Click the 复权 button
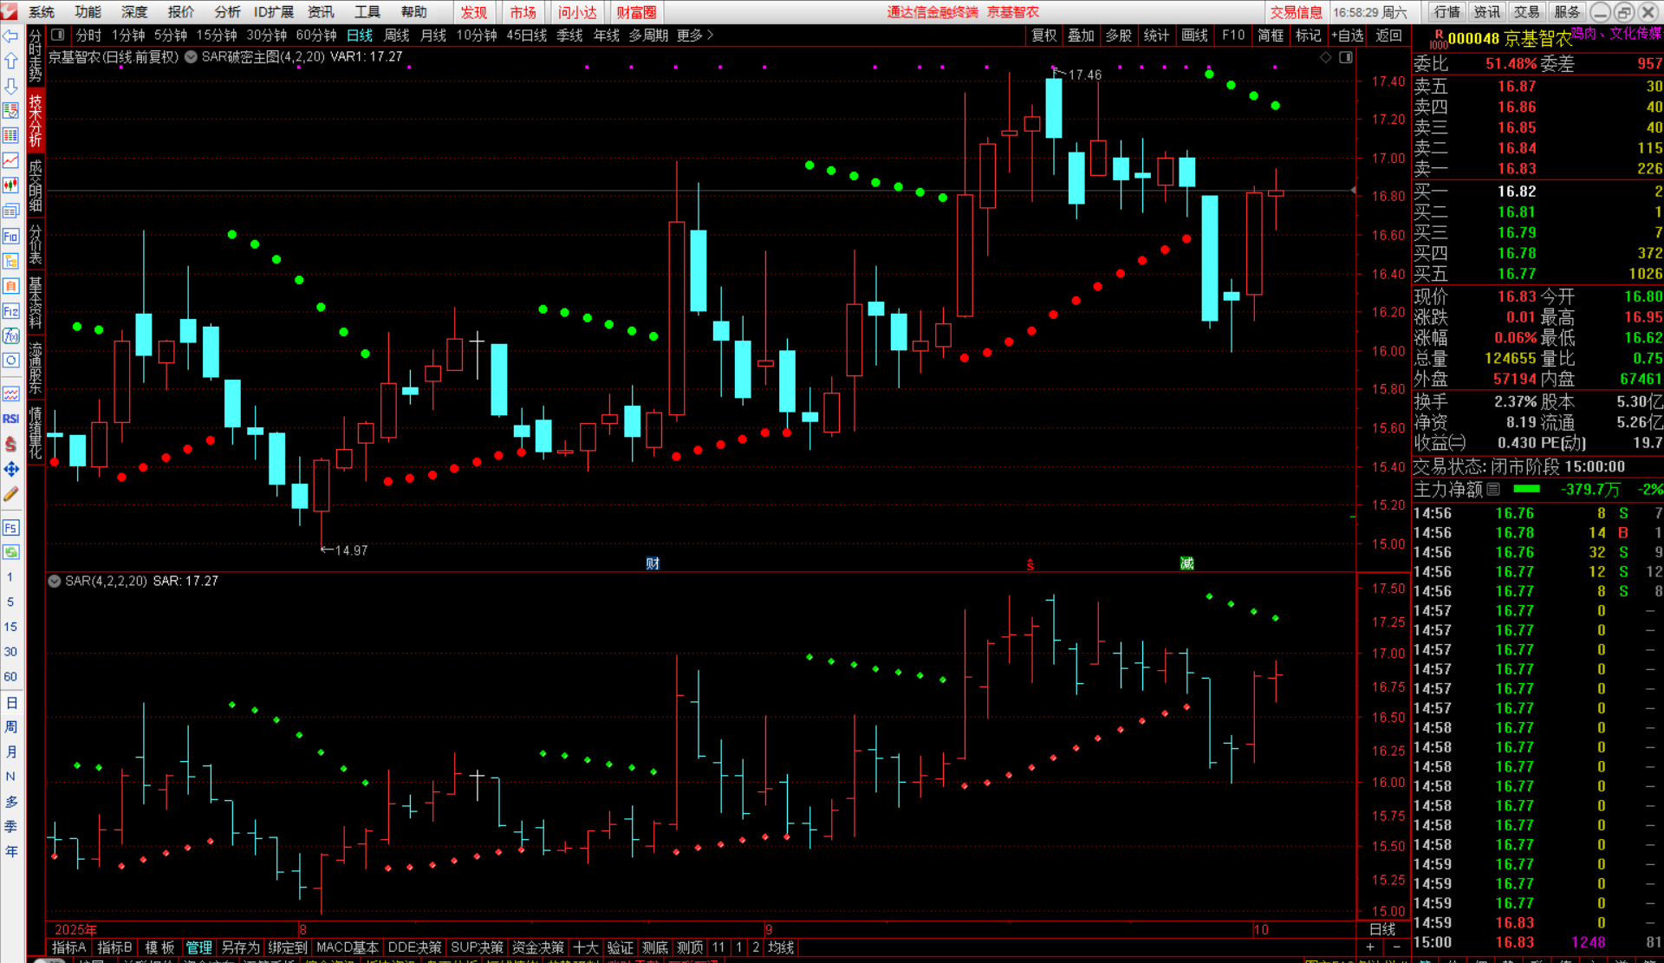Viewport: 1664px width, 963px height. pyautogui.click(x=1043, y=36)
